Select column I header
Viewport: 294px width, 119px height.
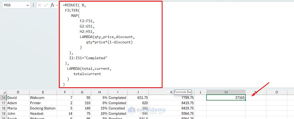pos(118,92)
